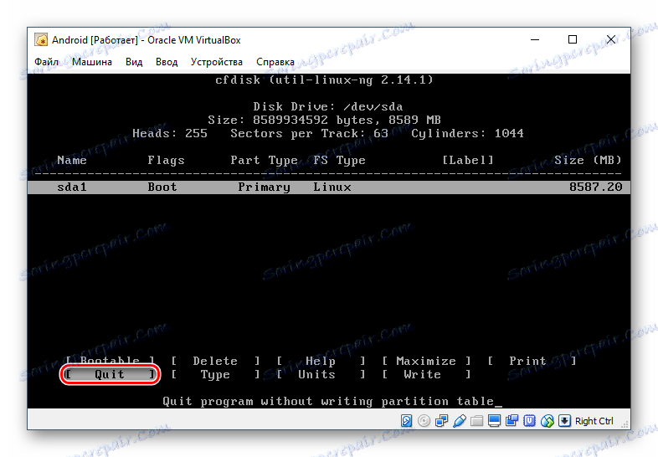Click the window resize grip corner
Screen dimensions: 658x457
click(625, 424)
